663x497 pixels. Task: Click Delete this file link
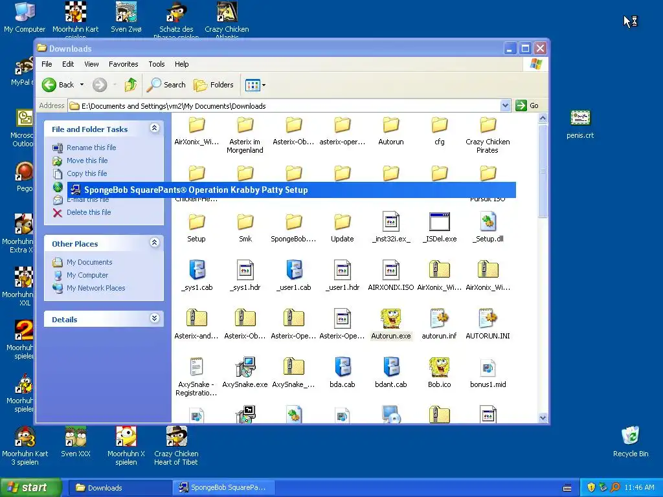click(x=89, y=212)
